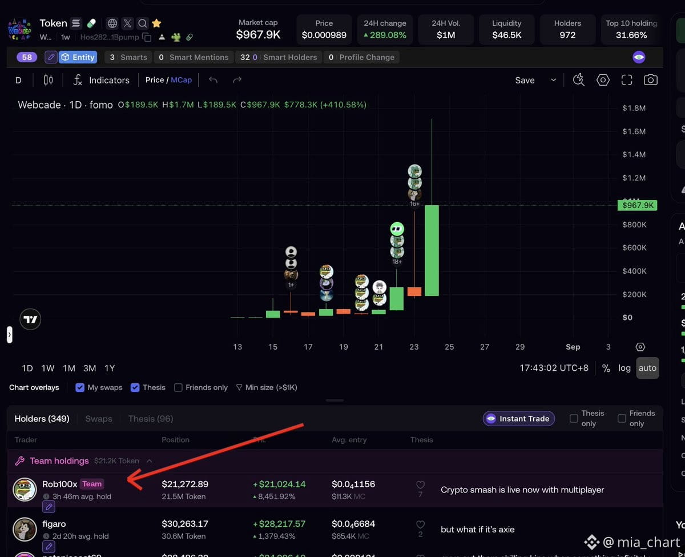
Task: Take a chart snapshot with camera icon
Action: pos(650,80)
